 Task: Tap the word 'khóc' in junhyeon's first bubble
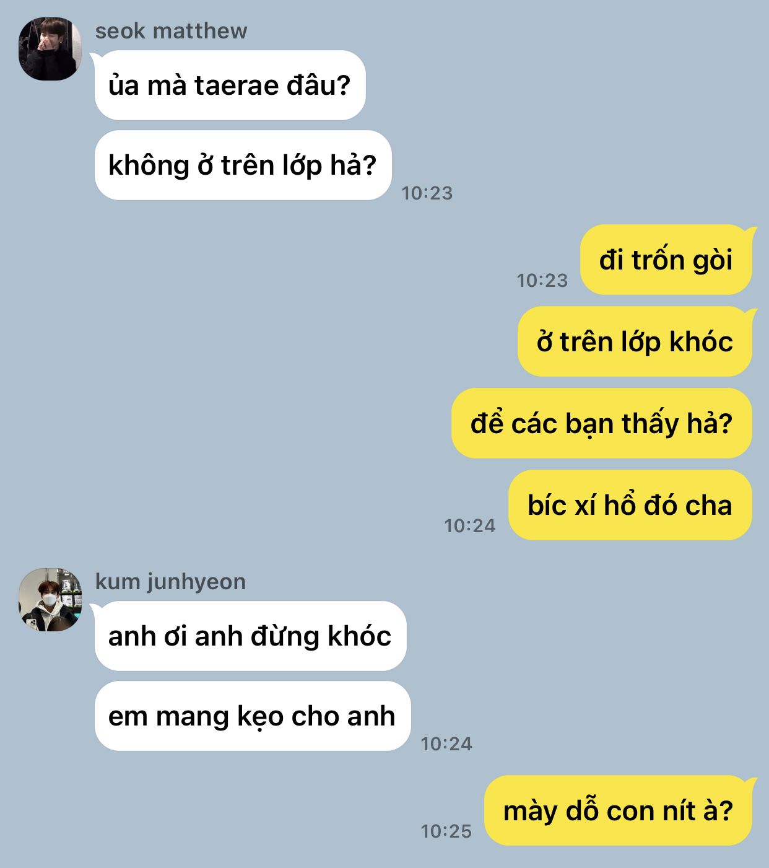click(359, 636)
